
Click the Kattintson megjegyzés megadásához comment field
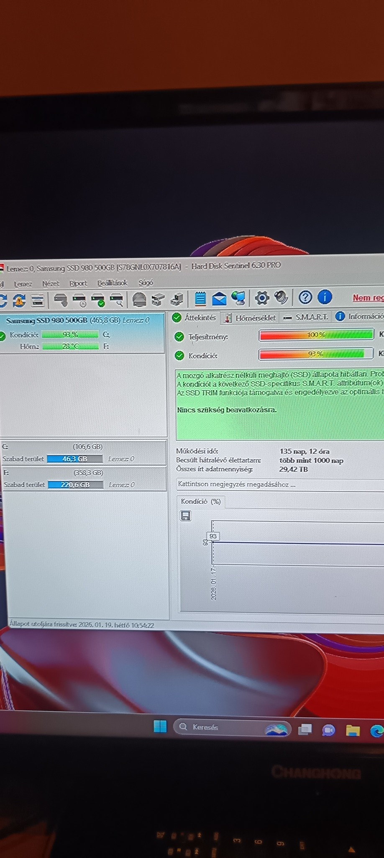tap(280, 484)
